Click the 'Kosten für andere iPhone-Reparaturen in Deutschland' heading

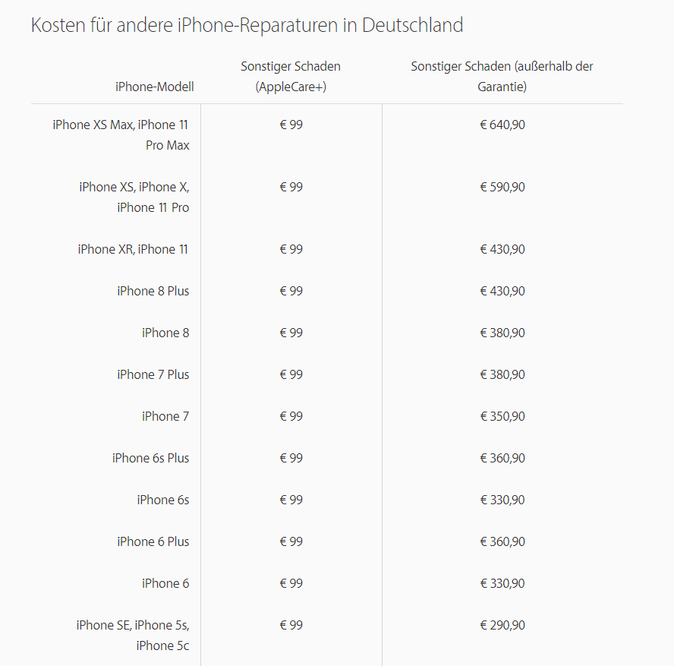click(247, 25)
